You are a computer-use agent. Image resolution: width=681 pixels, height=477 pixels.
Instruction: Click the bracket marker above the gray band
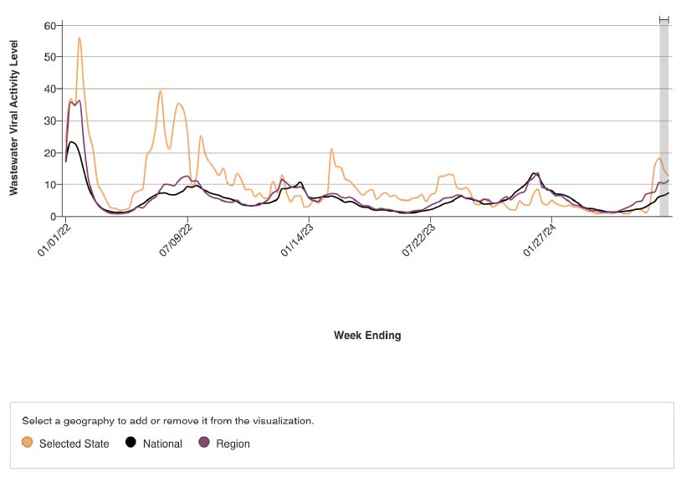pos(664,19)
